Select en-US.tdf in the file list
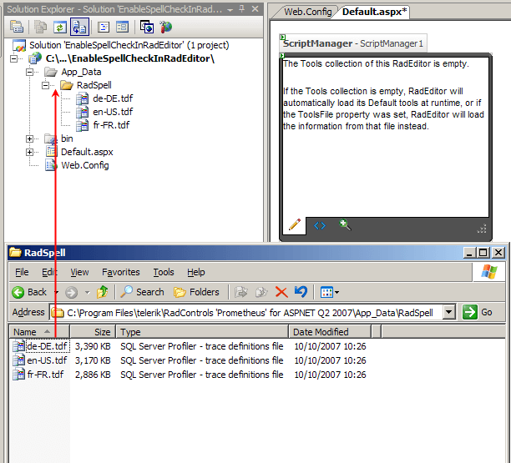Image resolution: width=511 pixels, height=463 pixels. (47, 360)
